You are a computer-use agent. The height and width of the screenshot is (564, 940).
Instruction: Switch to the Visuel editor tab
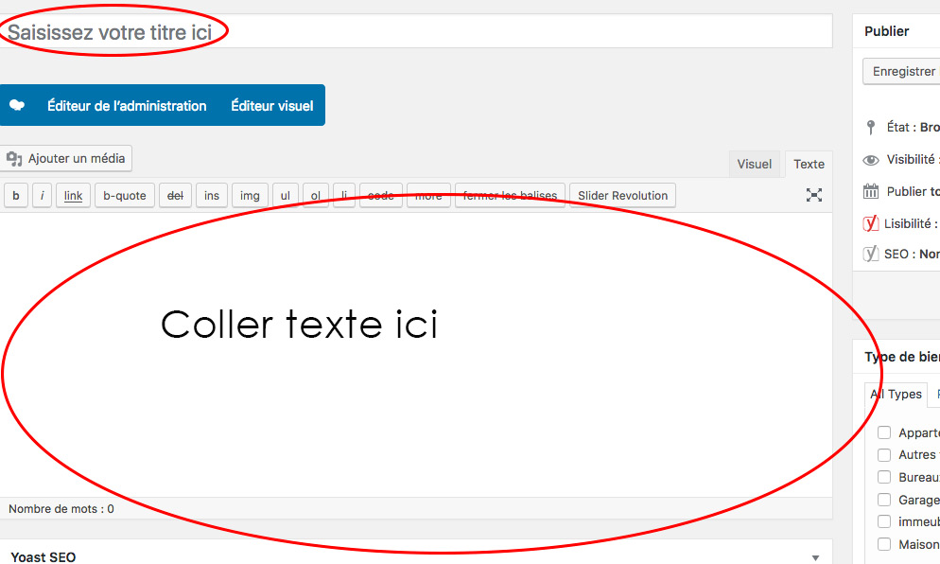coord(754,164)
